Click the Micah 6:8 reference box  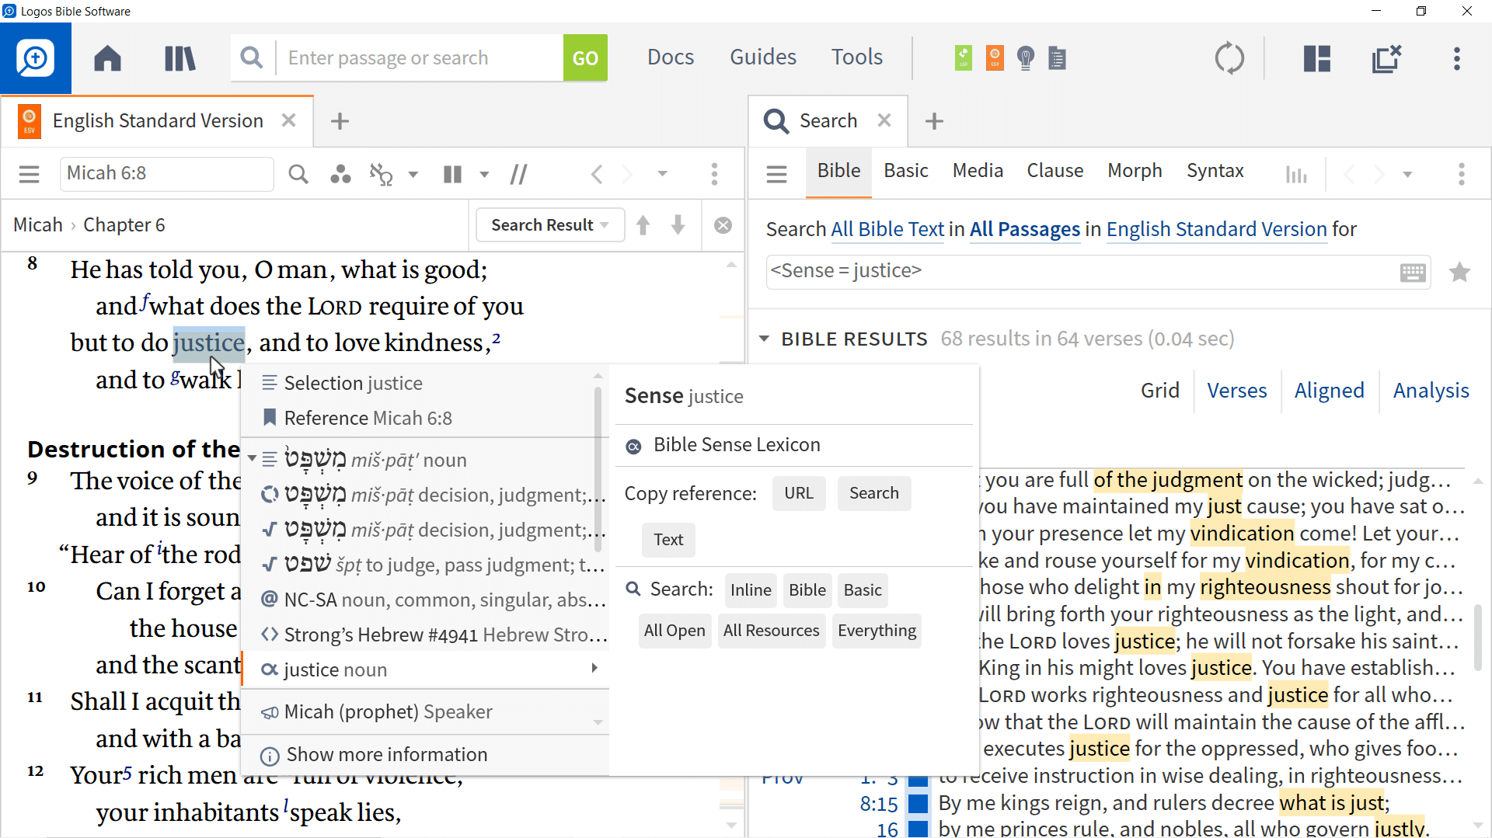166,173
